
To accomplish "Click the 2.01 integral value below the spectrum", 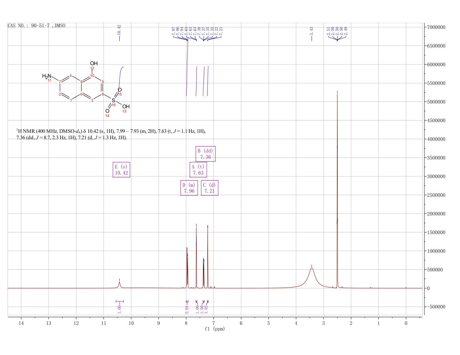I will pyautogui.click(x=187, y=309).
